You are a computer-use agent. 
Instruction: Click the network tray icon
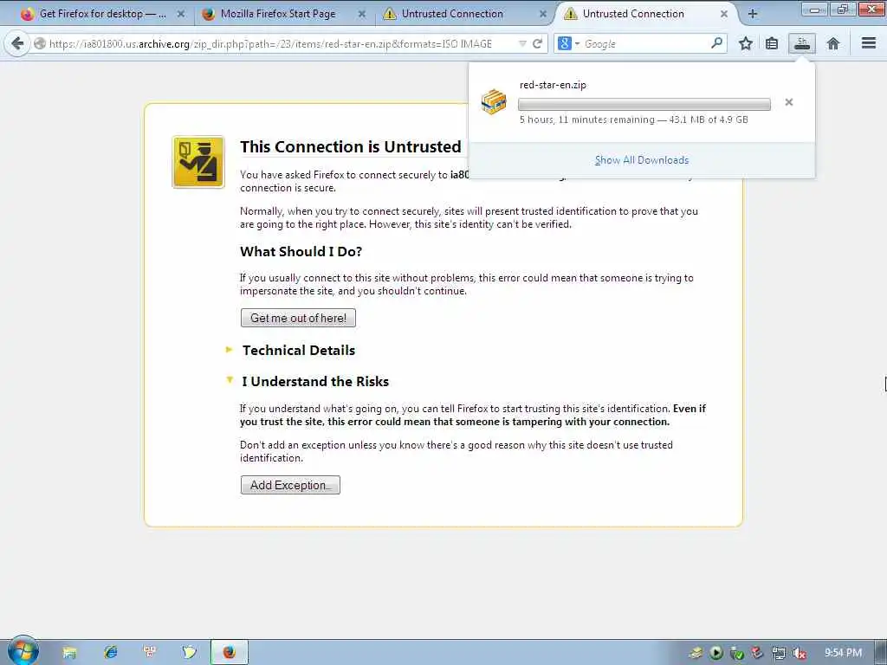779,653
